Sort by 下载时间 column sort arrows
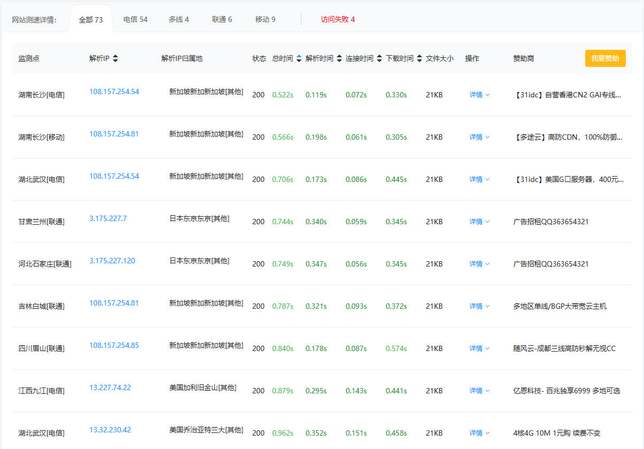 pos(420,58)
